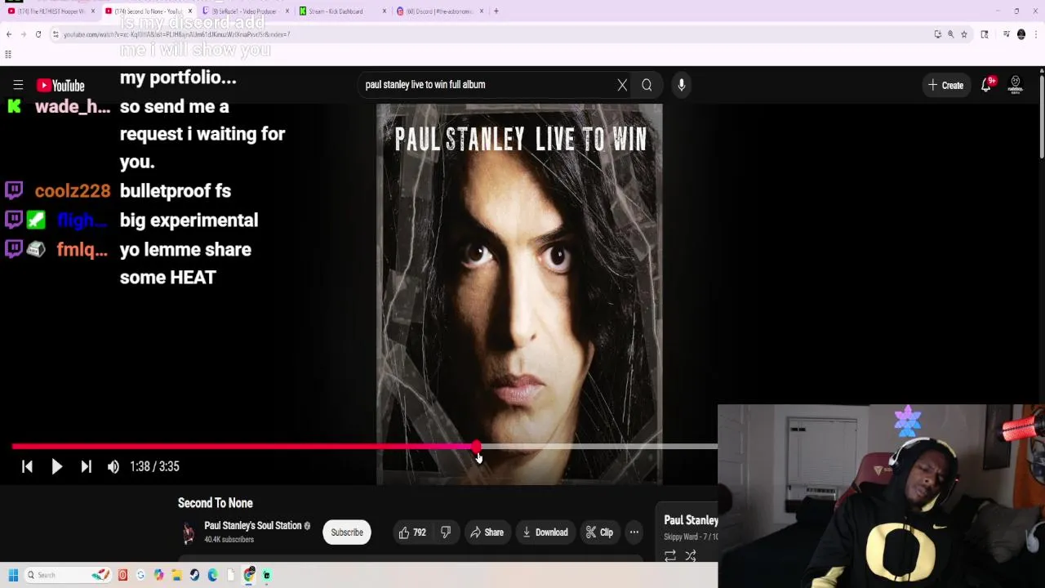This screenshot has height=588, width=1045.
Task: Open the Windows Start menu
Action: [13, 575]
